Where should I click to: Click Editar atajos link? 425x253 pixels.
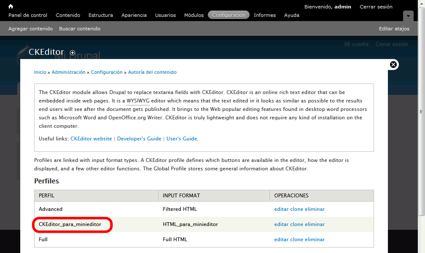[394, 29]
